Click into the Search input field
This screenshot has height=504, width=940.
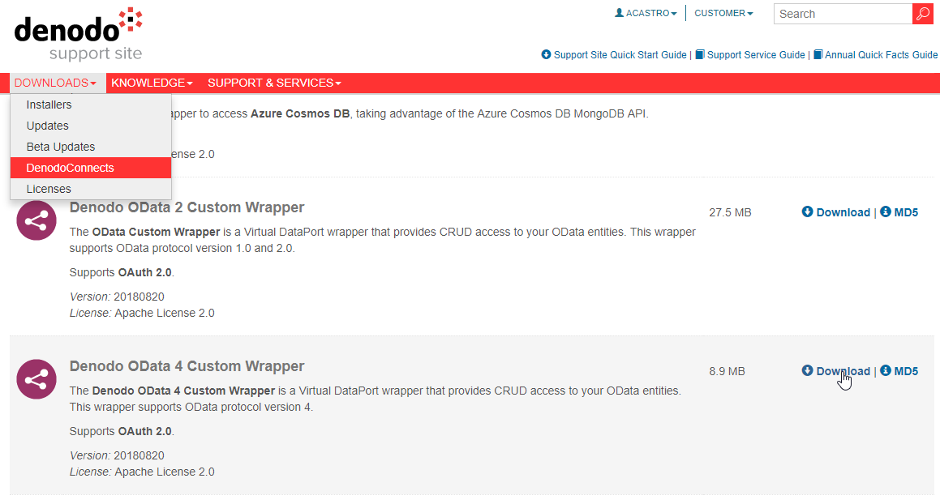pos(843,14)
